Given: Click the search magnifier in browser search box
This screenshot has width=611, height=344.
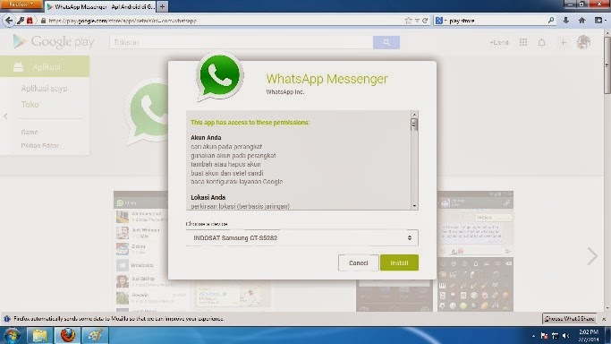Looking at the screenshot, I should pyautogui.click(x=550, y=21).
